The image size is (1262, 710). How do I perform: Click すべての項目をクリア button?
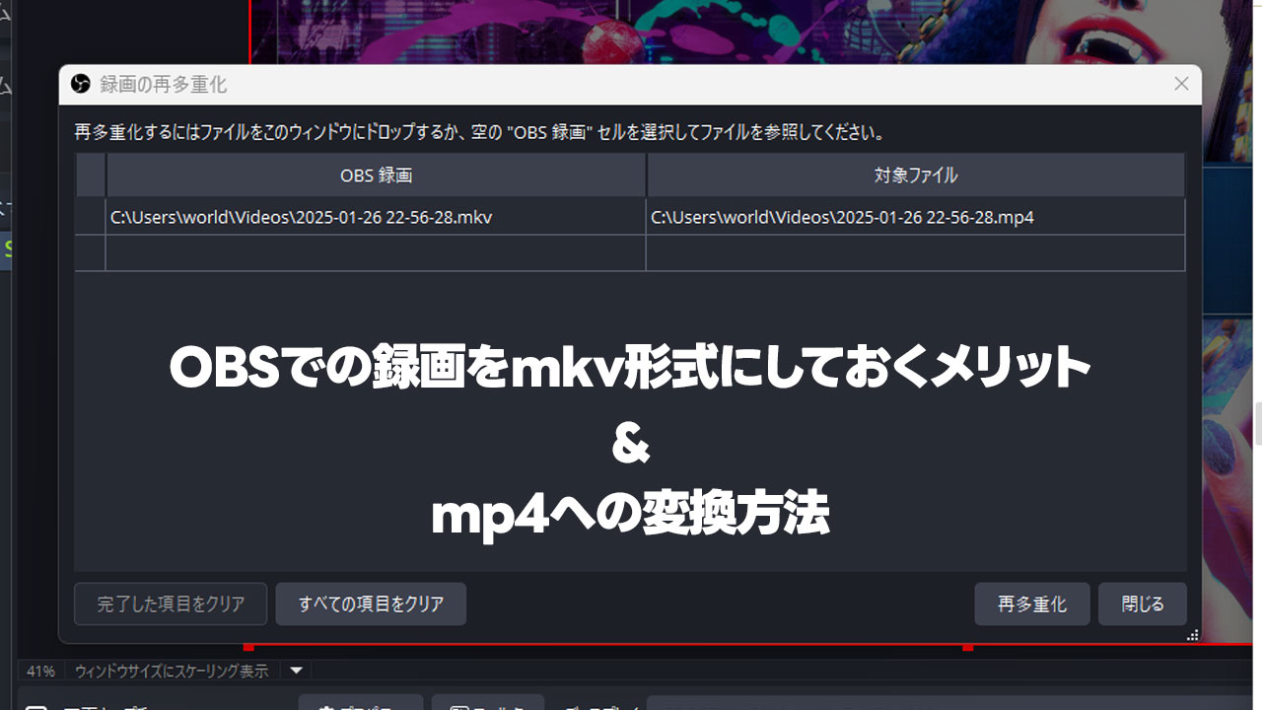[371, 604]
